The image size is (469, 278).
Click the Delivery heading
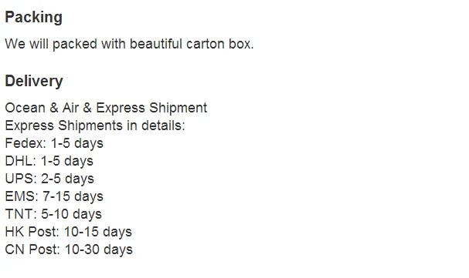pyautogui.click(x=34, y=81)
